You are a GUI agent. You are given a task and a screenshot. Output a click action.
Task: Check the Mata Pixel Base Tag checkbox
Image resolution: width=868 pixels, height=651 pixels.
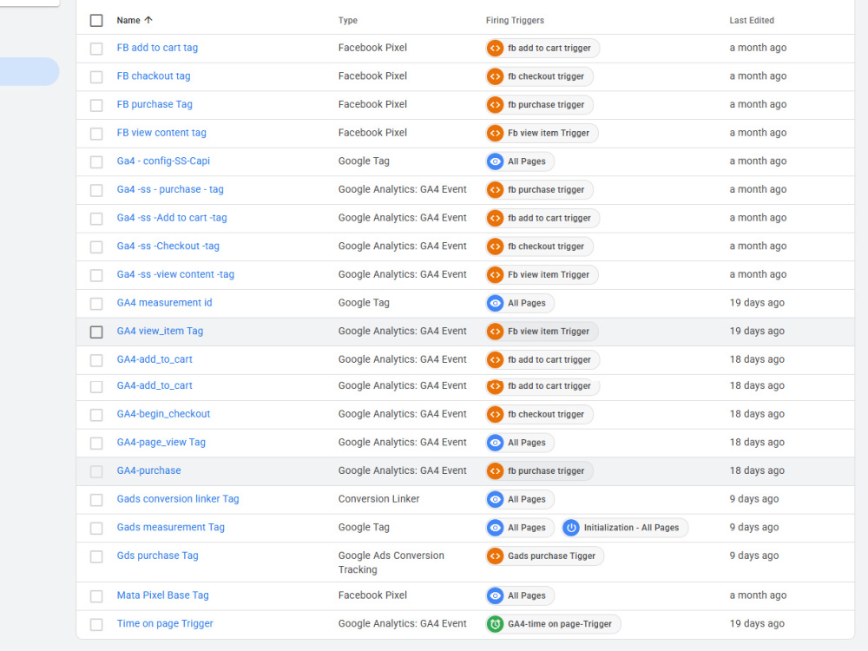[96, 595]
